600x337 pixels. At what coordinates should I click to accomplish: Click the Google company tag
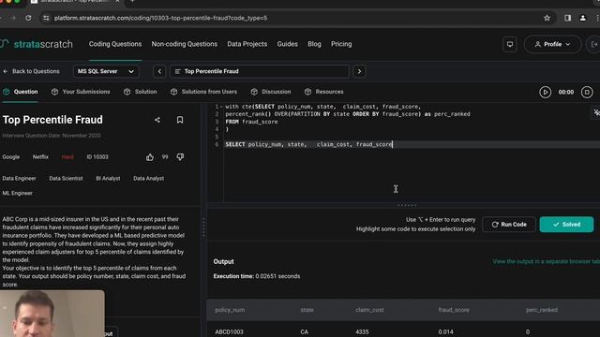tap(10, 157)
